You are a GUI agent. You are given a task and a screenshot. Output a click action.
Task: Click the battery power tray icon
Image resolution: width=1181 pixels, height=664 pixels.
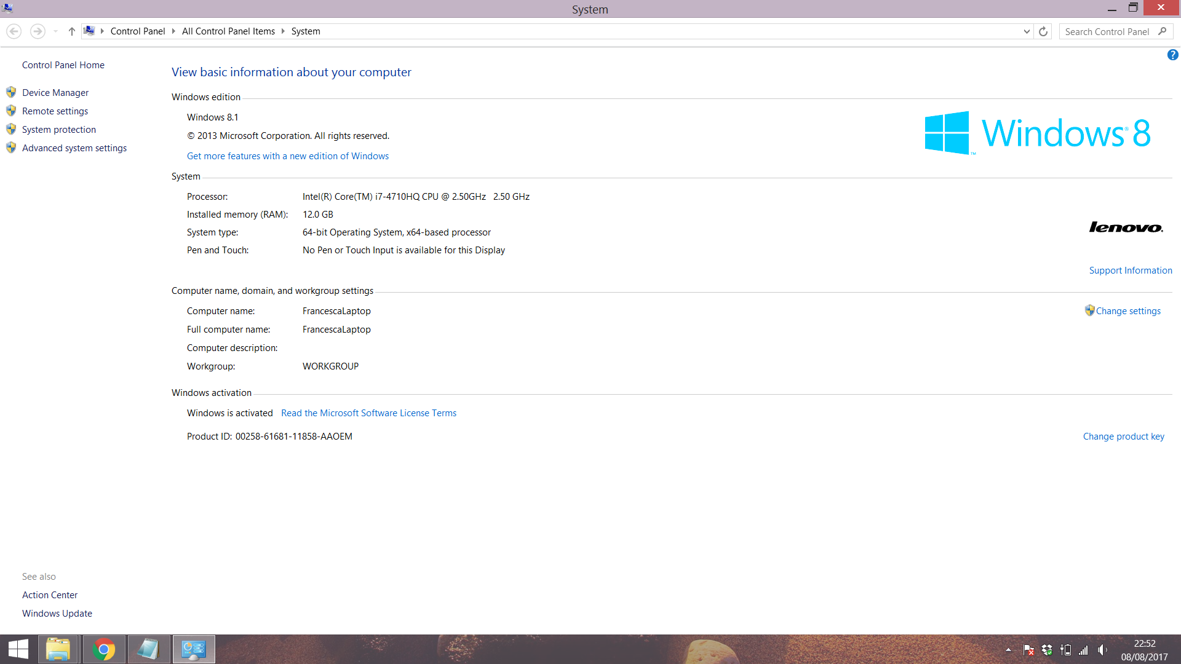click(x=1065, y=650)
